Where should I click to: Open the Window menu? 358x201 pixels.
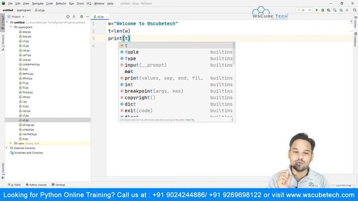99,4
